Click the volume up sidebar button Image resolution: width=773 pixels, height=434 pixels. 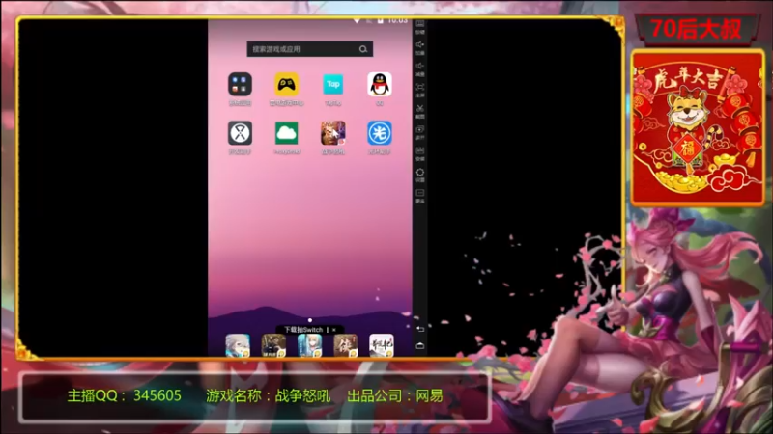420,47
